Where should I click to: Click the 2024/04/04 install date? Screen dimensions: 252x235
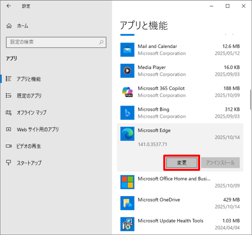(x=227, y=228)
